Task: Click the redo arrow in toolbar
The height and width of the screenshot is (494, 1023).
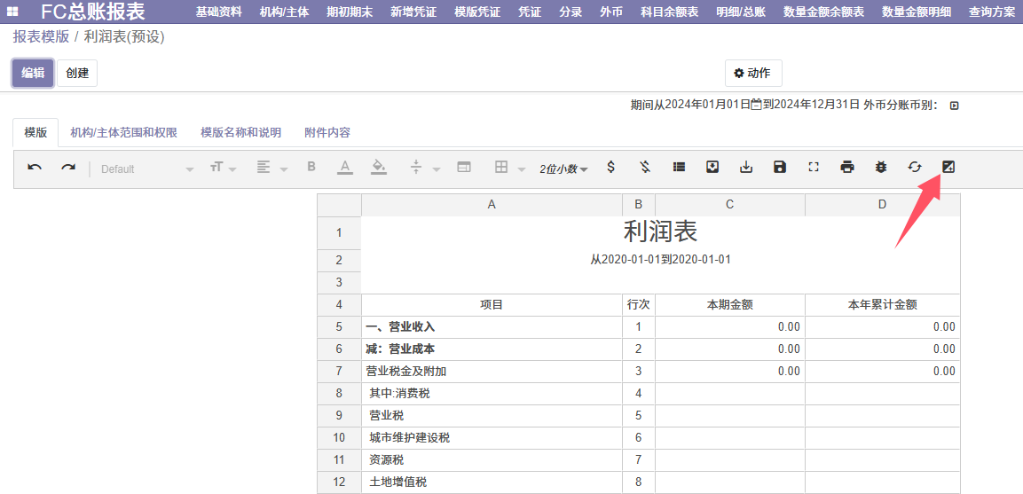Action: 68,168
